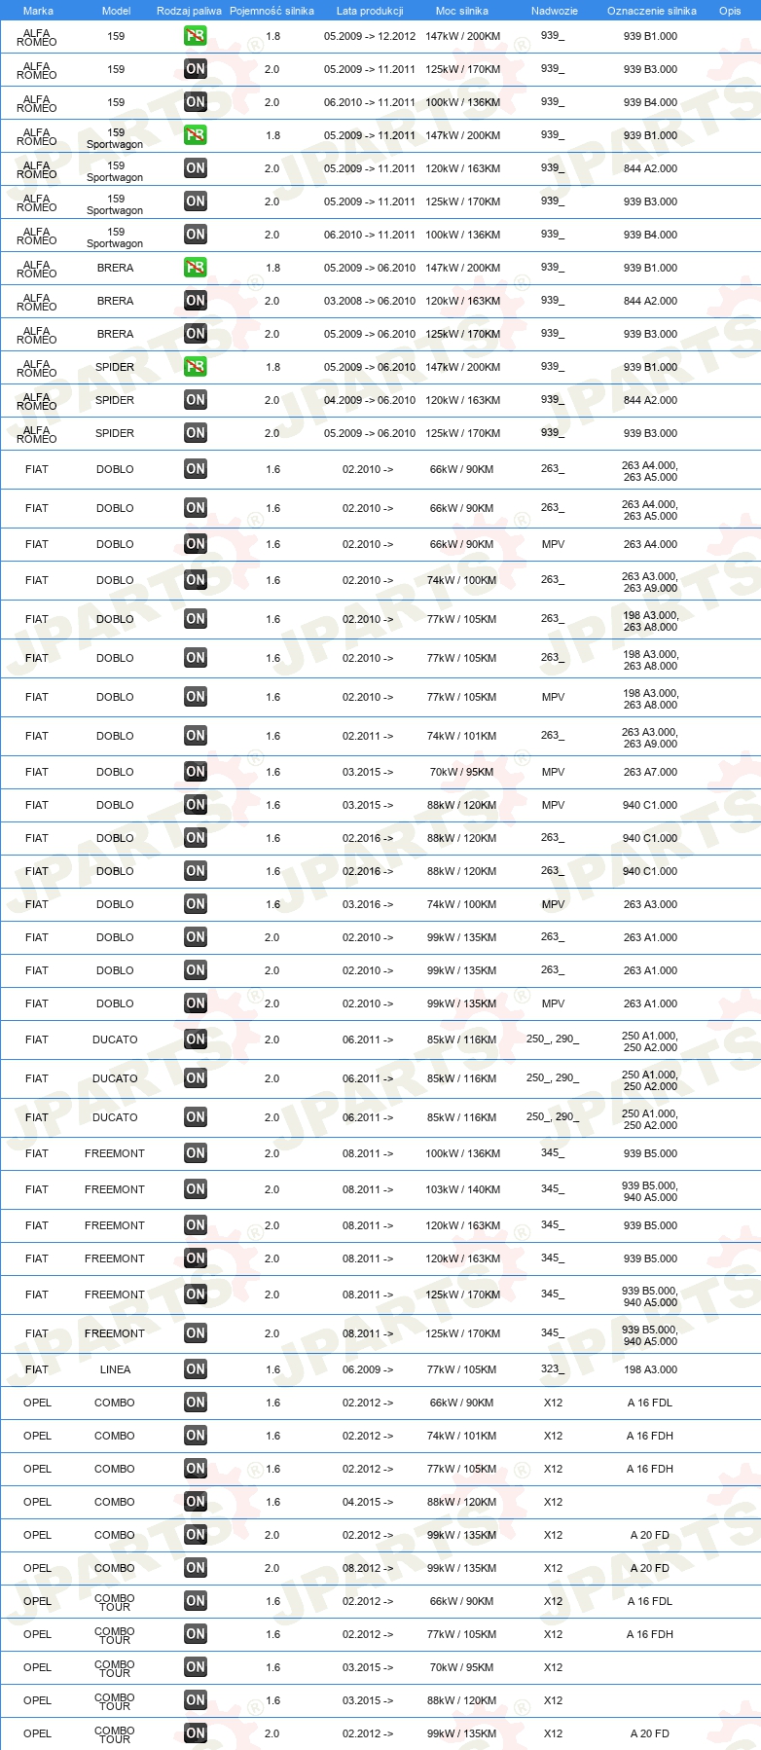Viewport: 761px width, 1750px height.
Task: Click the ON icon in the FREEMONT 103kW / 140KM row
Action: [196, 1189]
